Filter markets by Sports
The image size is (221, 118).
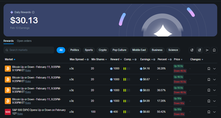point(89,50)
